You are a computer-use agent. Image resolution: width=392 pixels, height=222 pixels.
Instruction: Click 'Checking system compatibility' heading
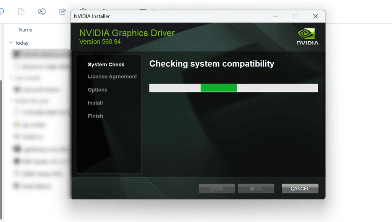[211, 64]
